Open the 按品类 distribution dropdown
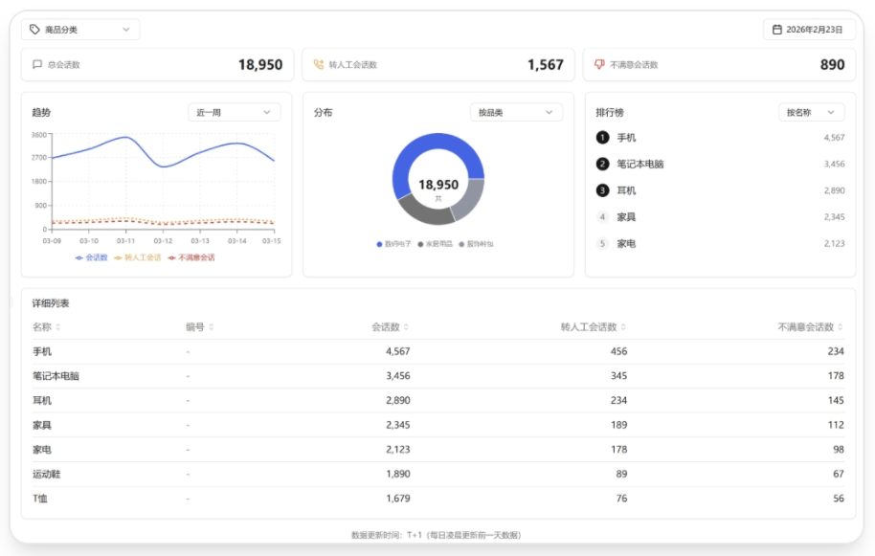Viewport: 875px width, 556px height. 515,112
